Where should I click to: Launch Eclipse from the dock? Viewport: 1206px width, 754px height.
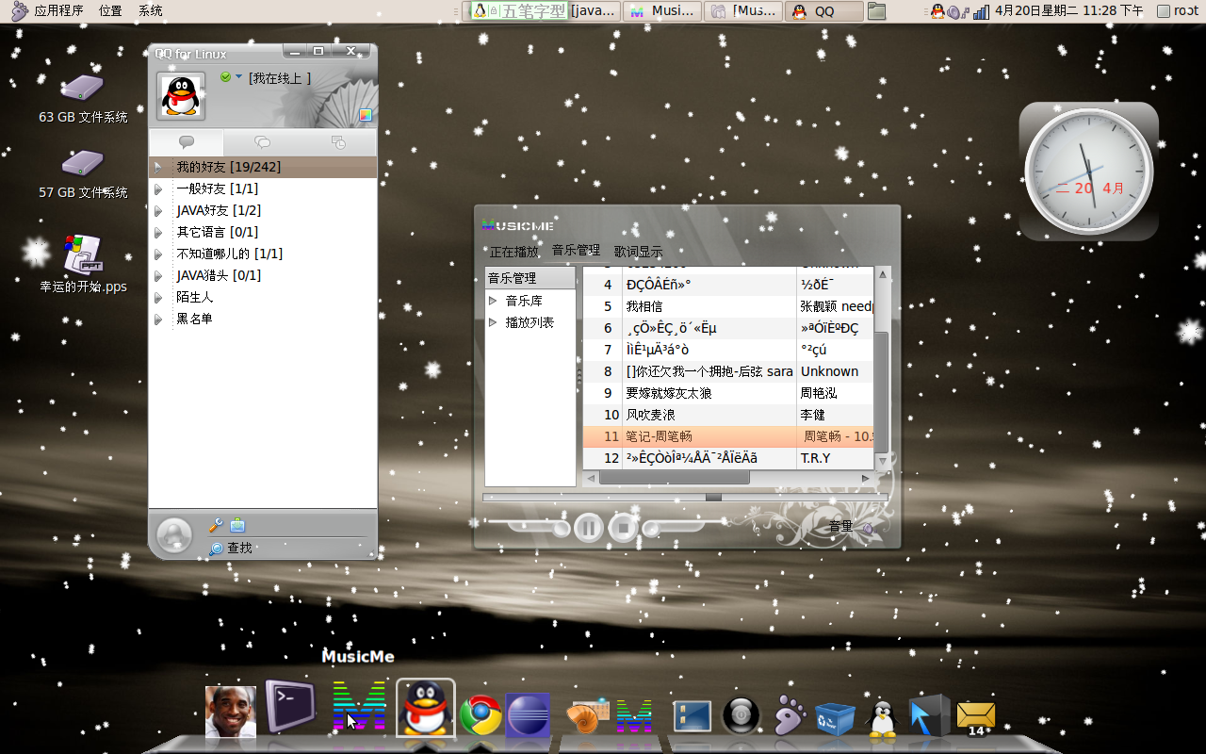point(528,715)
